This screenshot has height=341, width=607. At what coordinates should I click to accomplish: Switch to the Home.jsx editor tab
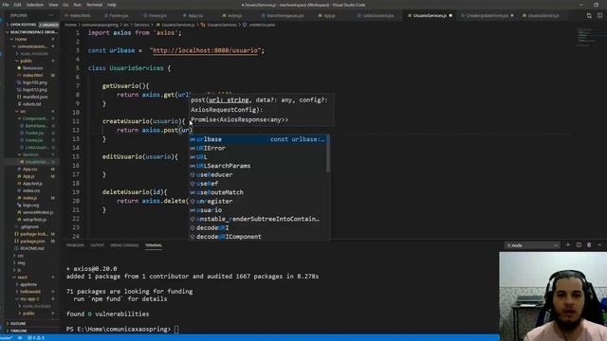tap(156, 15)
